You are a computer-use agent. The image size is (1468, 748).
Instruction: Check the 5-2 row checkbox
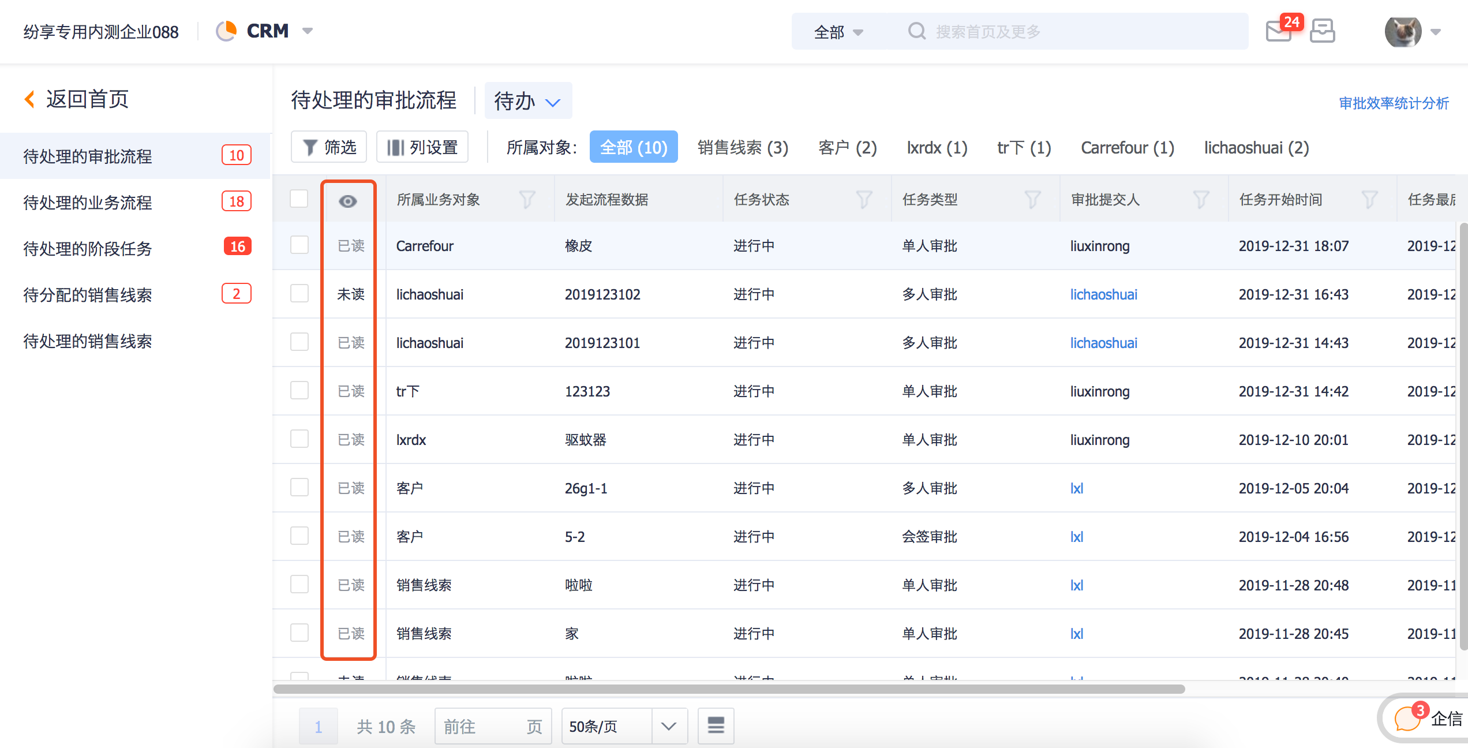pos(299,536)
